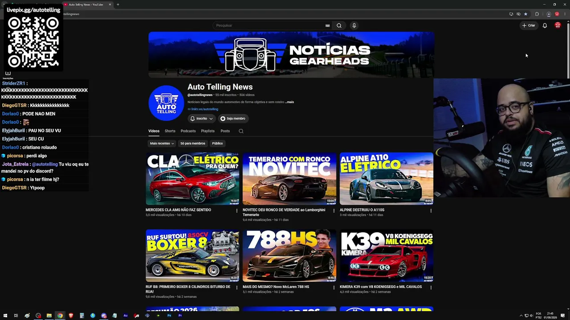Open the Chrome three-dot menu

565,14
